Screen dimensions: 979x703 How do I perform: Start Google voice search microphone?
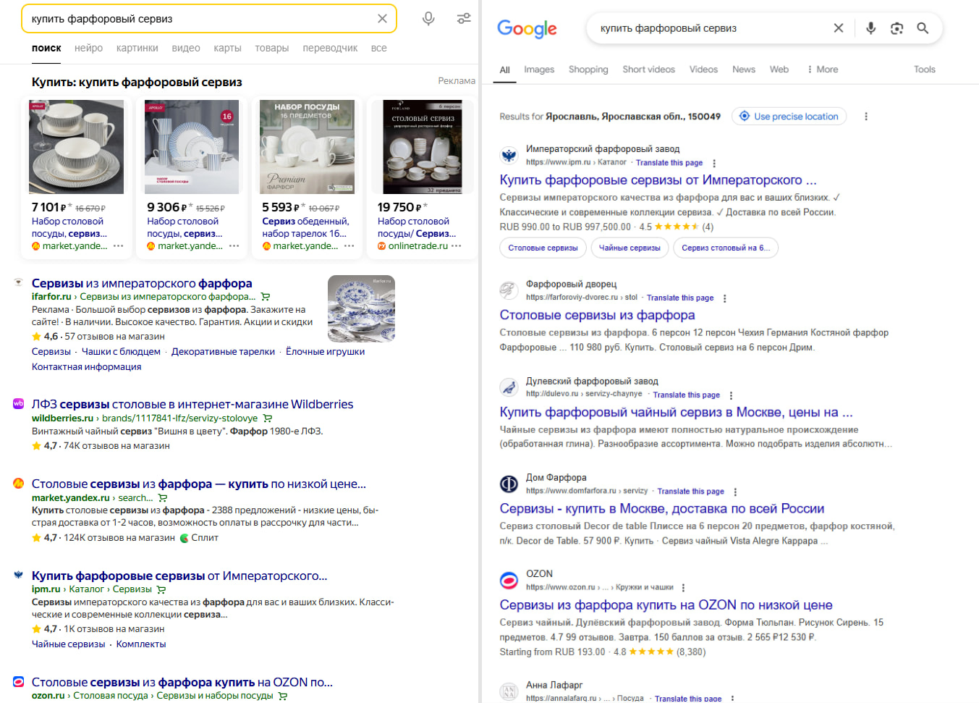pyautogui.click(x=870, y=28)
